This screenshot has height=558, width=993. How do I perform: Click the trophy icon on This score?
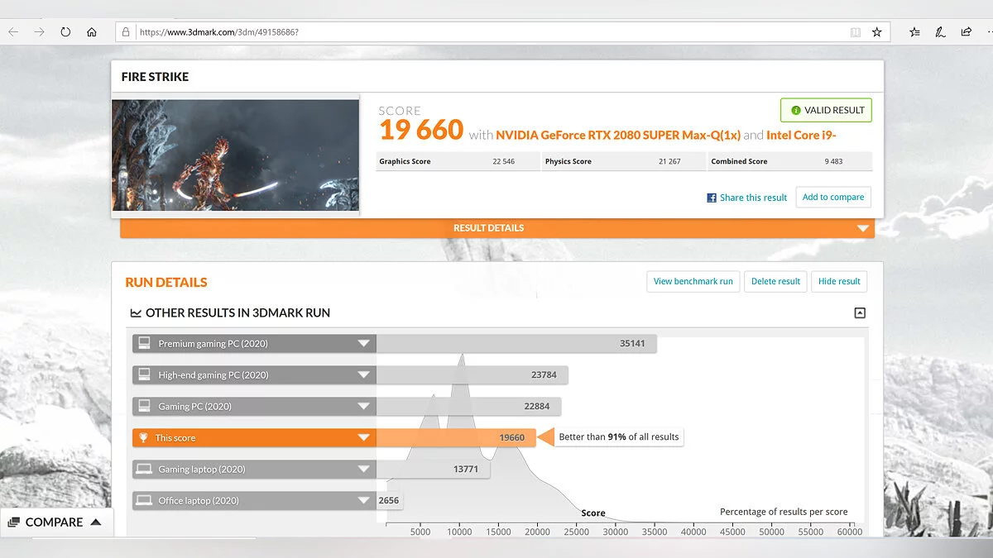pos(144,438)
